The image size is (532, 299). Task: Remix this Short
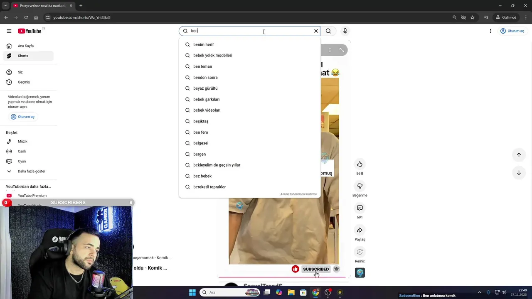(x=360, y=252)
